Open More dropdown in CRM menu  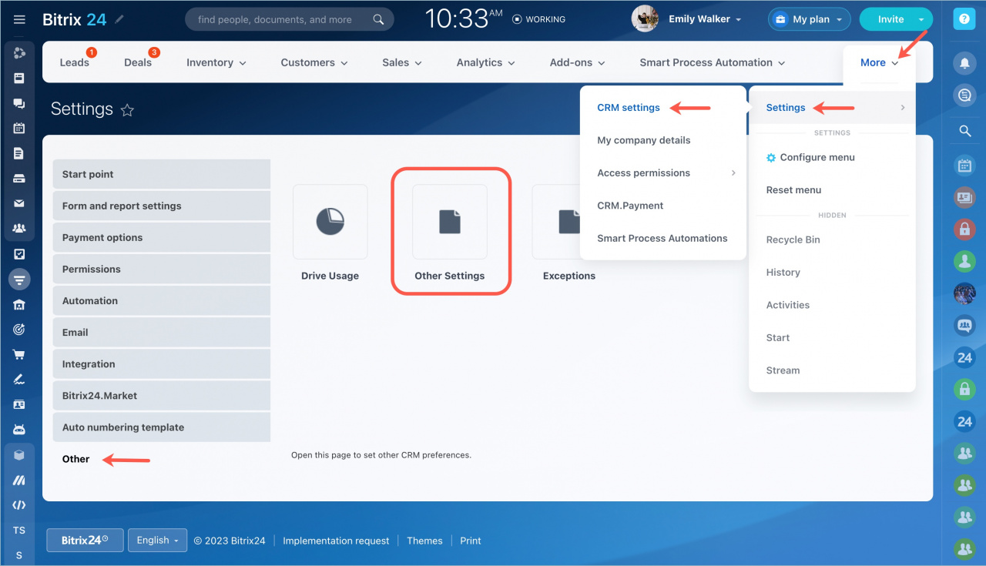(880, 63)
